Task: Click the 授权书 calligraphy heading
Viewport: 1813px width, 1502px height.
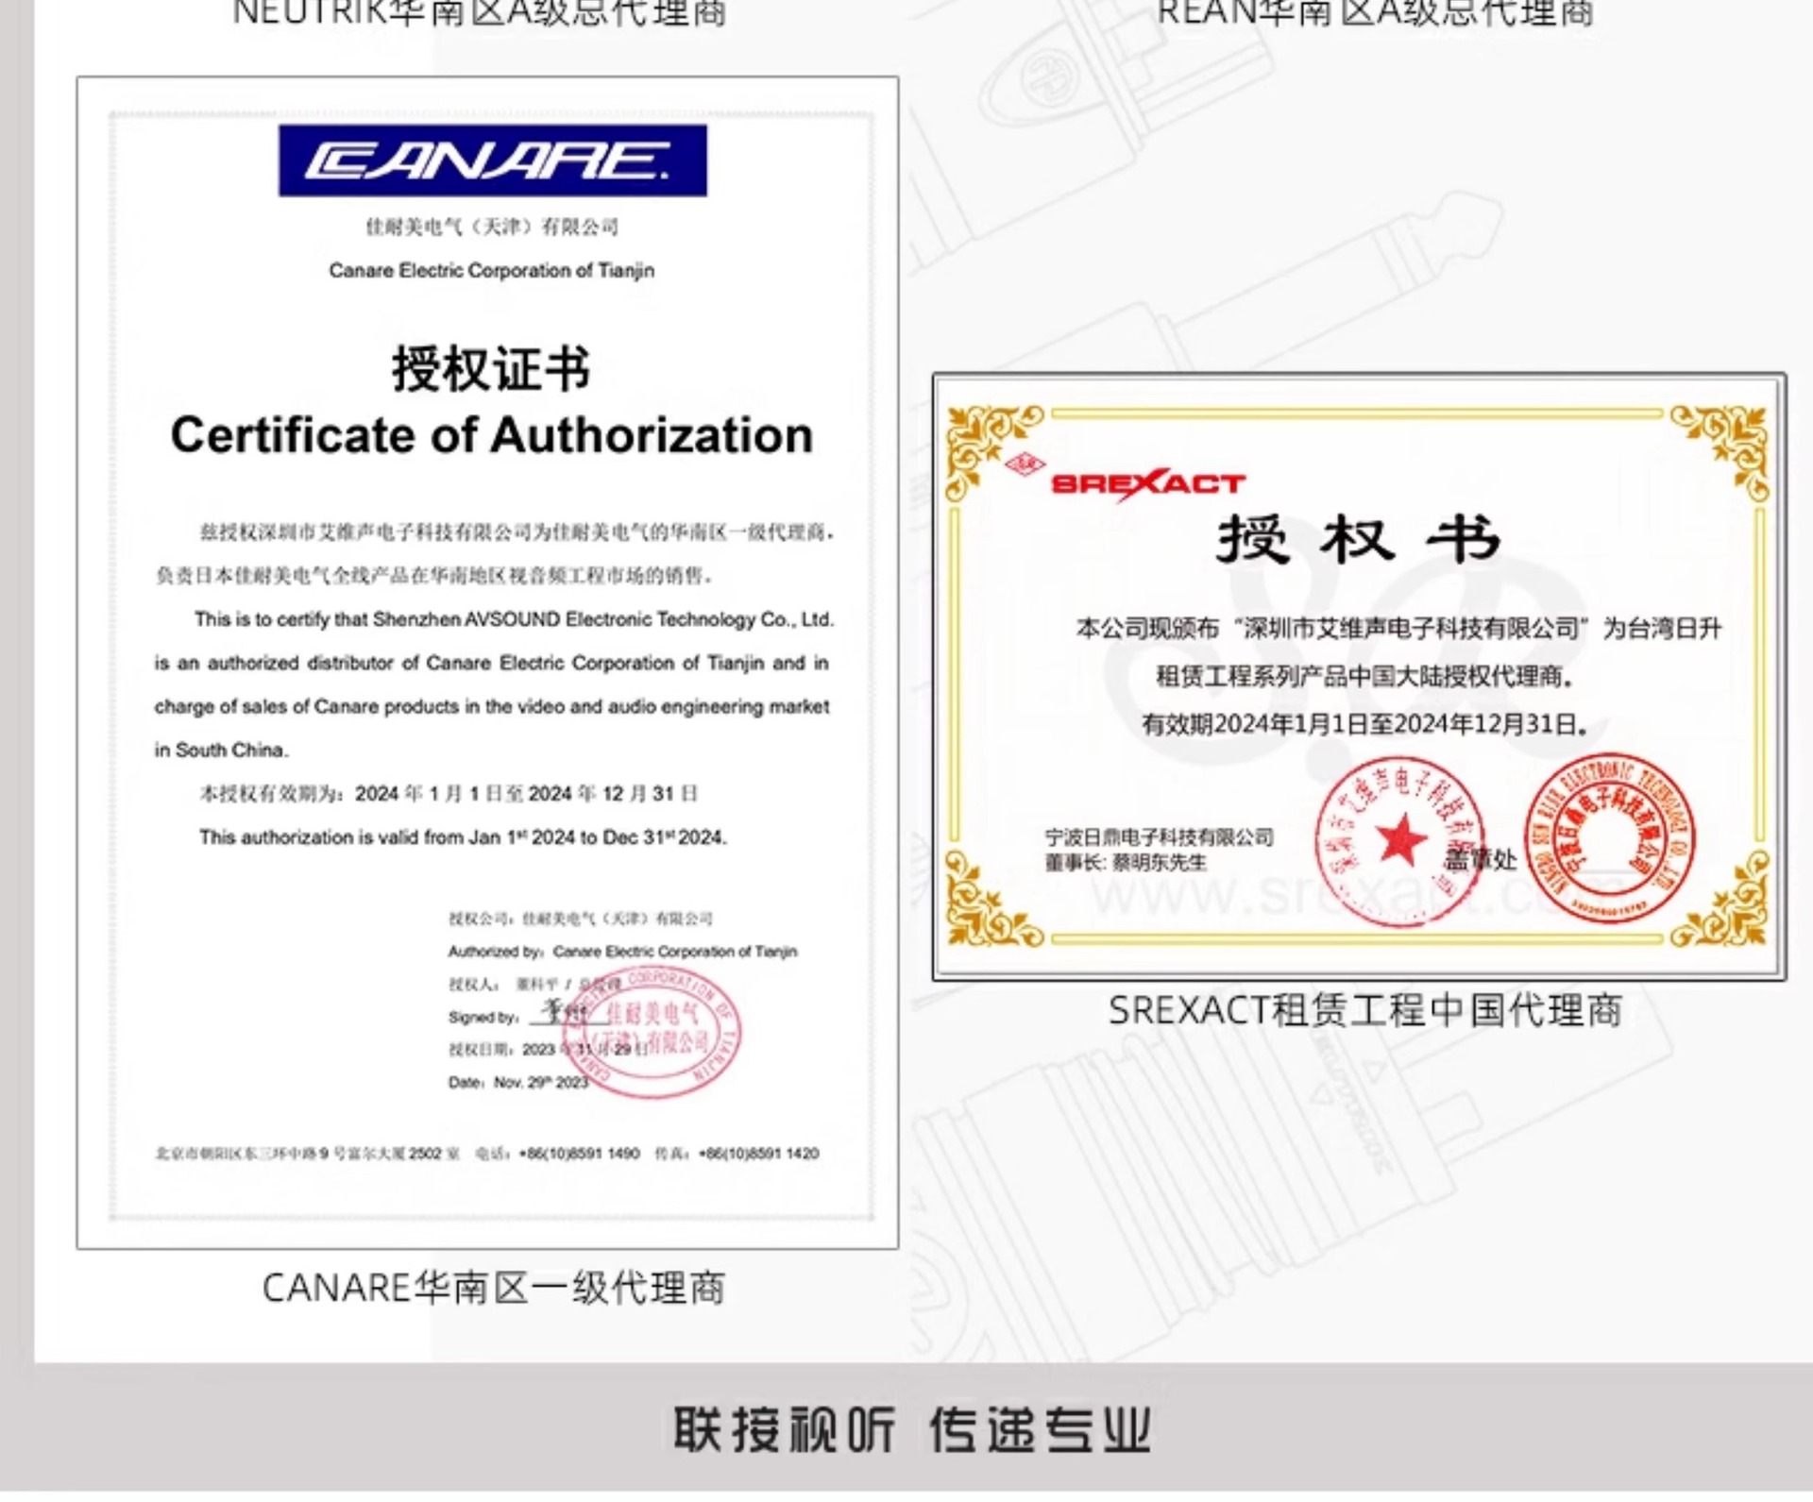Action: pos(1358,539)
